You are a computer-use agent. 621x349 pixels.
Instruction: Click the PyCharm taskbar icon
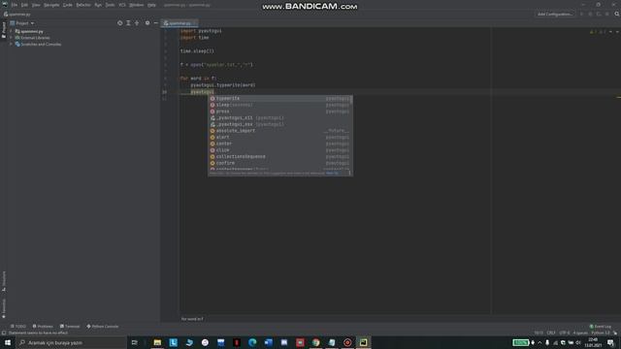pos(363,342)
